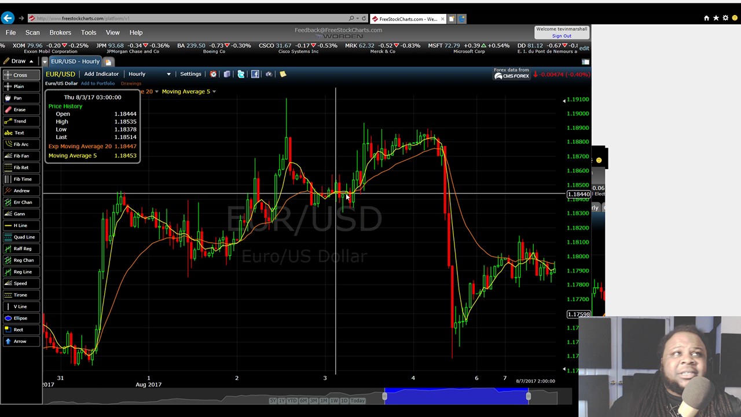Switch to EUR/USD - Hourly chart tab
This screenshot has height=417, width=741.
(x=75, y=61)
